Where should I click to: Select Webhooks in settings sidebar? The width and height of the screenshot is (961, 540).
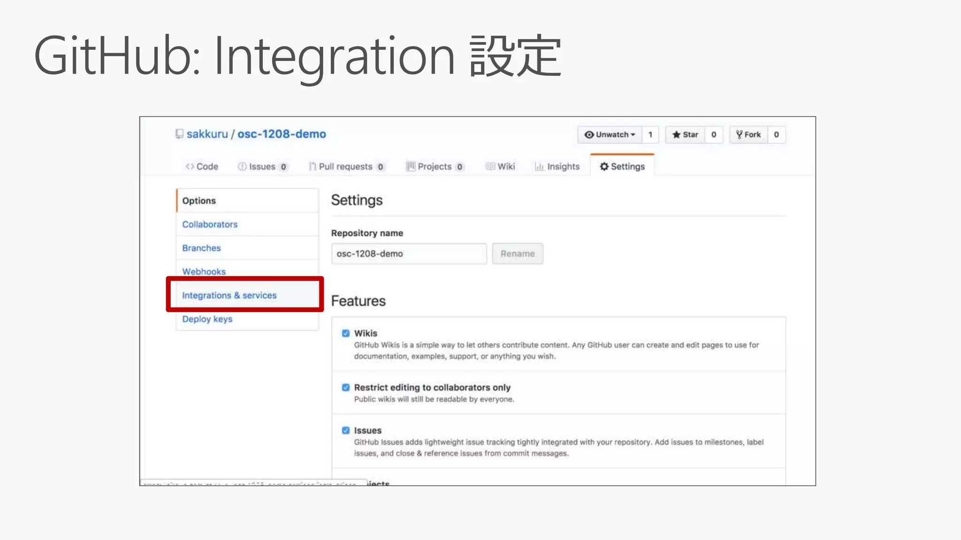(204, 271)
